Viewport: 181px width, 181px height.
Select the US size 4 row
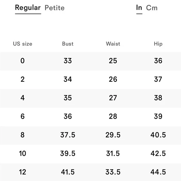(x=90, y=98)
